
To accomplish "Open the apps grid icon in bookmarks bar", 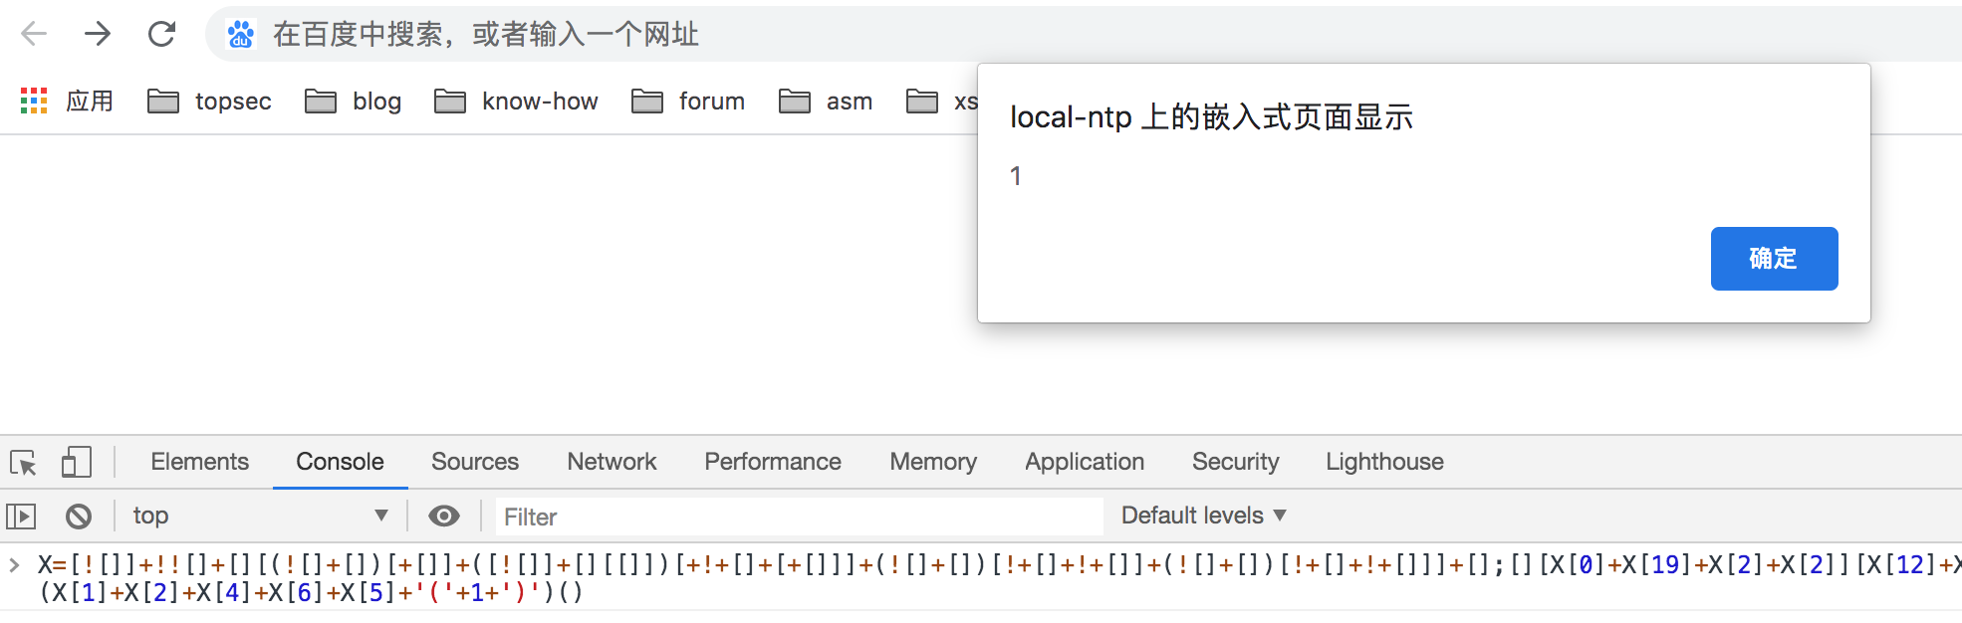I will point(34,101).
